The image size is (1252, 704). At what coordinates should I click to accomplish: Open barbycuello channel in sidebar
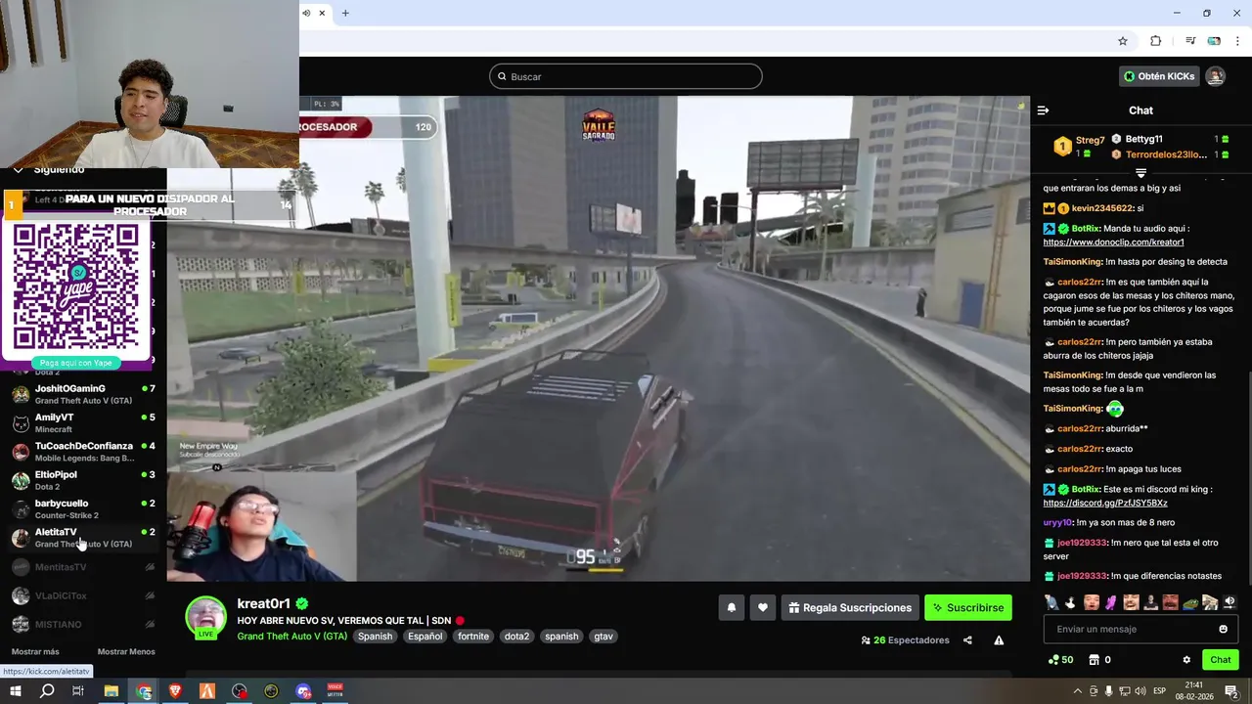pos(83,508)
